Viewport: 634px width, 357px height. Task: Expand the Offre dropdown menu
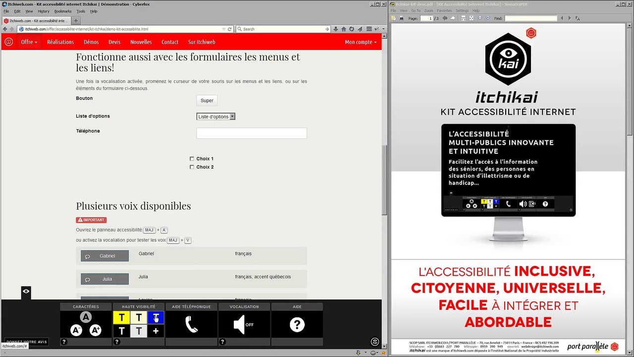click(29, 42)
